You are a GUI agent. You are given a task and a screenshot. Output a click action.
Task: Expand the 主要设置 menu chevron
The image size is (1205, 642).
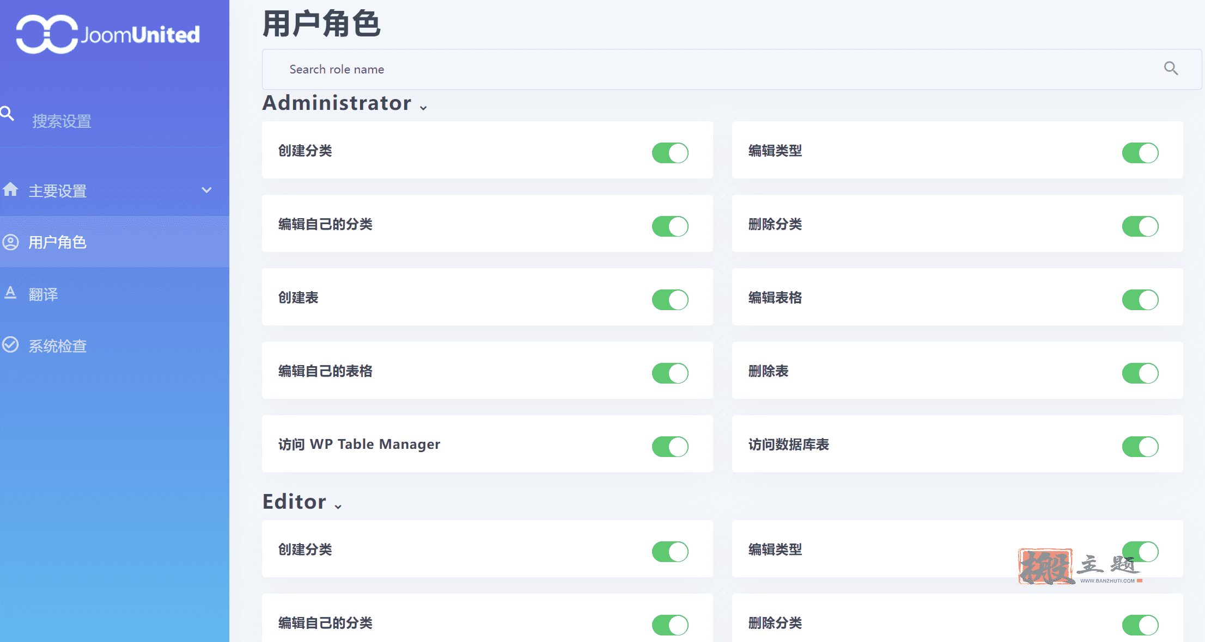[x=206, y=190]
